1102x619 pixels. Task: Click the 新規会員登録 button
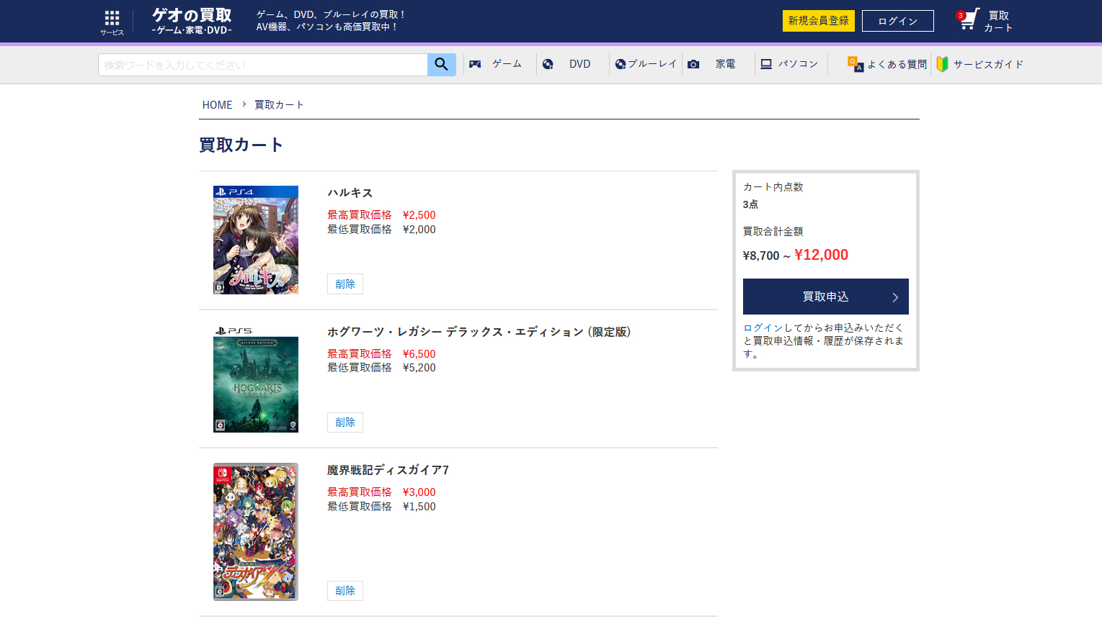point(819,21)
